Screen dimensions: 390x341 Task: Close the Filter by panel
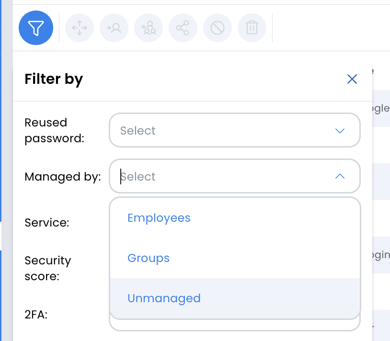352,80
